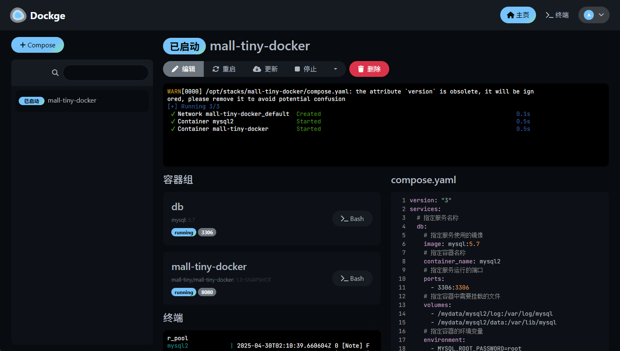Click port 8080 badge on mall-tiny-docker
The height and width of the screenshot is (351, 620).
207,292
